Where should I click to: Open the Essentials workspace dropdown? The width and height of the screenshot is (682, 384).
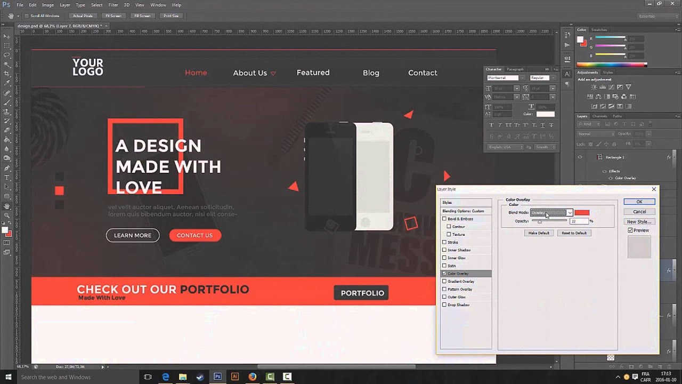657,16
